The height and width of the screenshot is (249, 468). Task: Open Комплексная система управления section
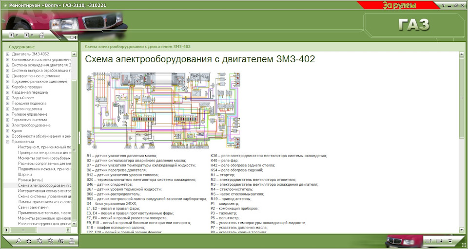click(41, 59)
